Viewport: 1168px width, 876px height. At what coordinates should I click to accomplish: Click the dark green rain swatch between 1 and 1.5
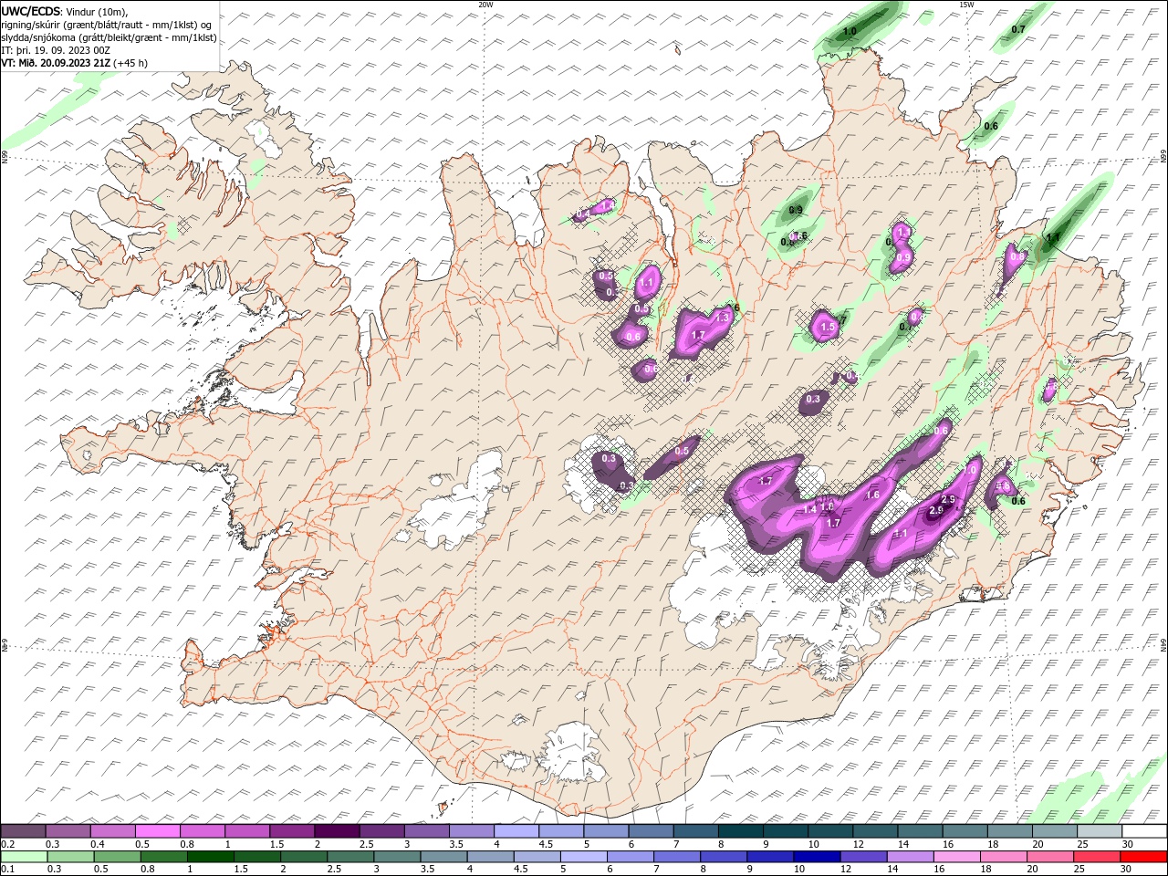pyautogui.click(x=210, y=857)
